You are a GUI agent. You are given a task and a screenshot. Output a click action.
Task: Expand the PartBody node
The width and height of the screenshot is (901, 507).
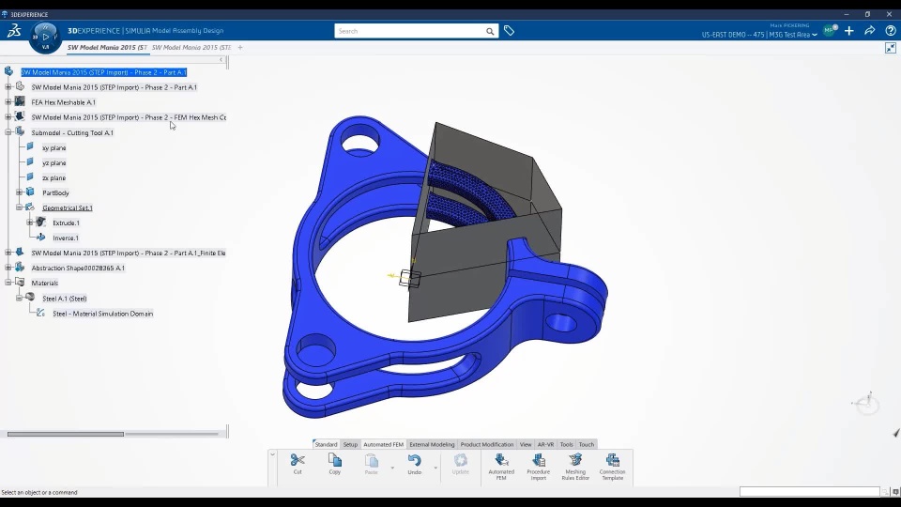point(19,192)
